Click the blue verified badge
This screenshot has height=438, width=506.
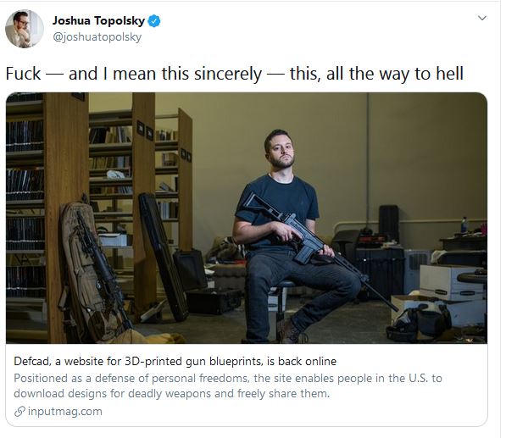(154, 21)
